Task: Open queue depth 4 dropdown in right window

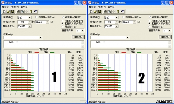Action: pos(169,31)
